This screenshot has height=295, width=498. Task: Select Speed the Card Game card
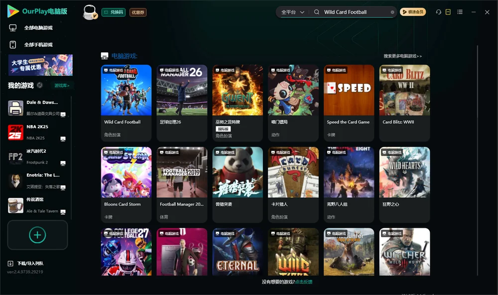(x=349, y=103)
